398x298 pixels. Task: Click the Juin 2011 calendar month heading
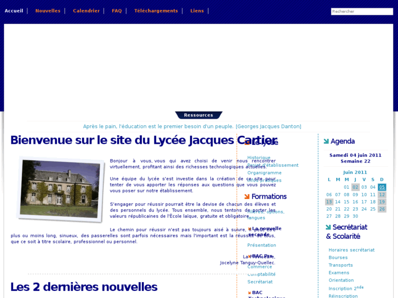[355, 172]
